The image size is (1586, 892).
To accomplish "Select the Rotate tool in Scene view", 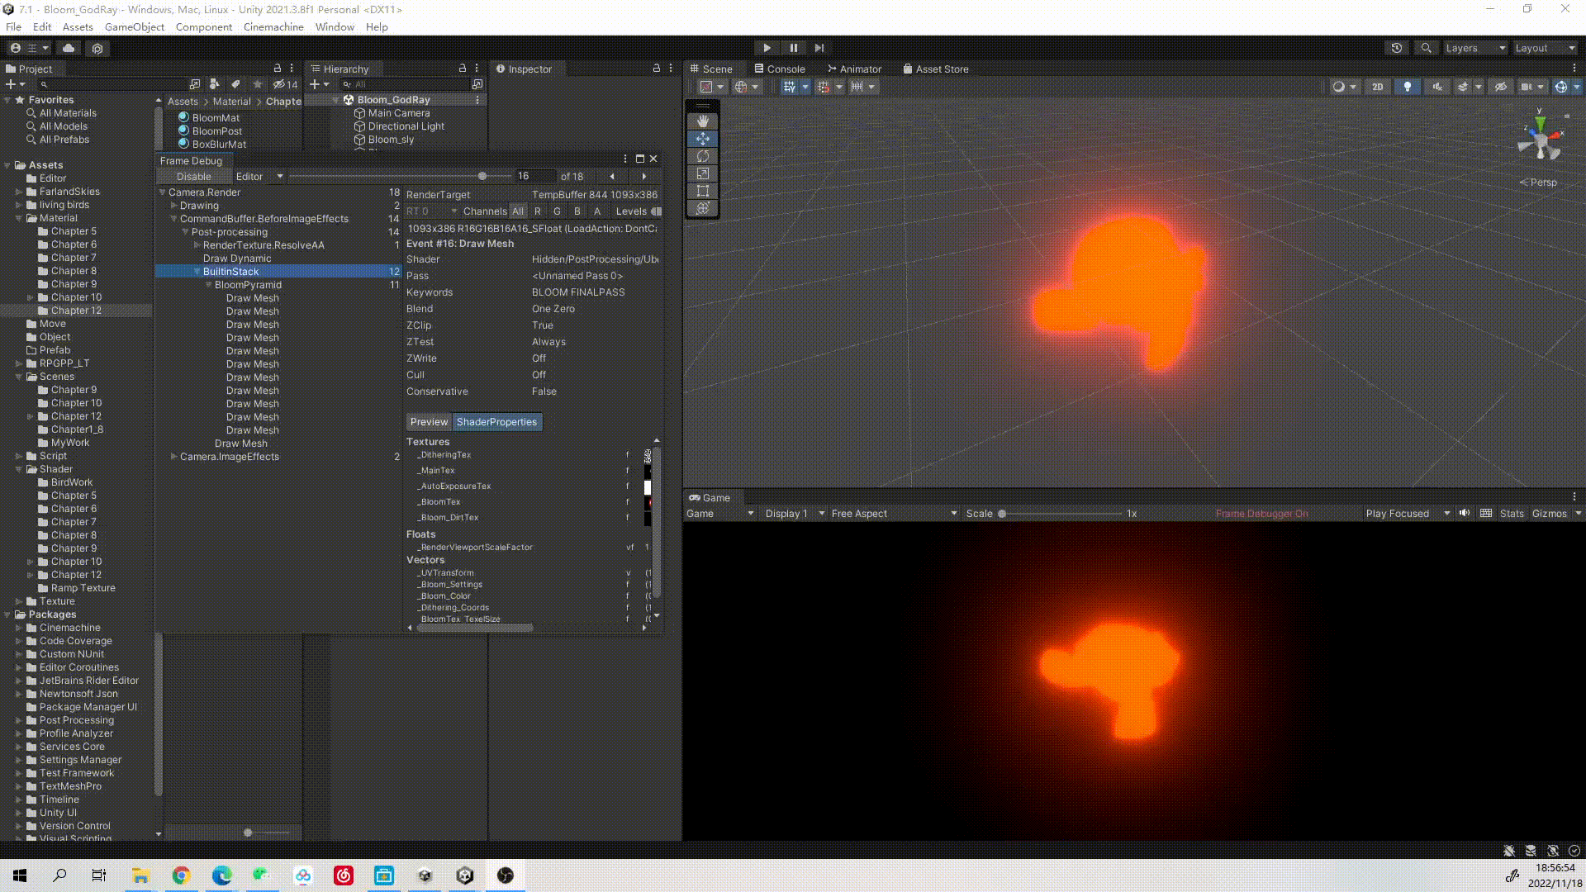I will pyautogui.click(x=702, y=156).
